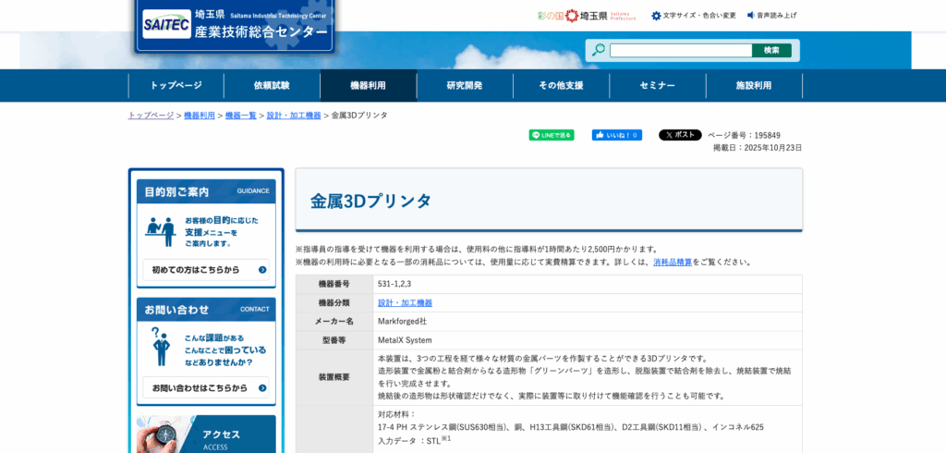This screenshot has height=453, width=946.
Task: Click the 目的別ご案内 GUIDANCE banner header
Action: (206, 191)
